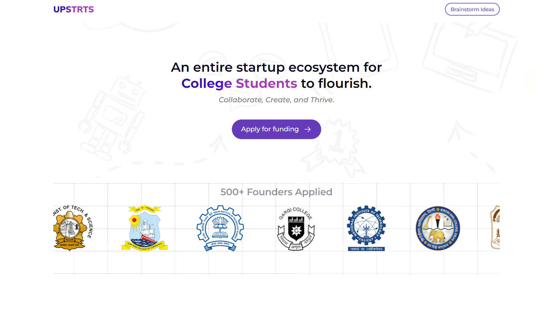Viewport: 553px width, 311px height.
Task: Click the "An entire startup ecosystem for" heading line
Action: [276, 67]
